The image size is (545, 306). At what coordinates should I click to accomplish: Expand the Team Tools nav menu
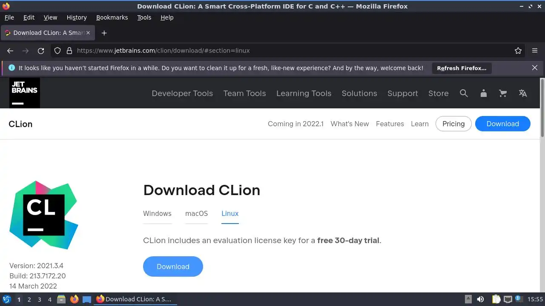pos(244,93)
